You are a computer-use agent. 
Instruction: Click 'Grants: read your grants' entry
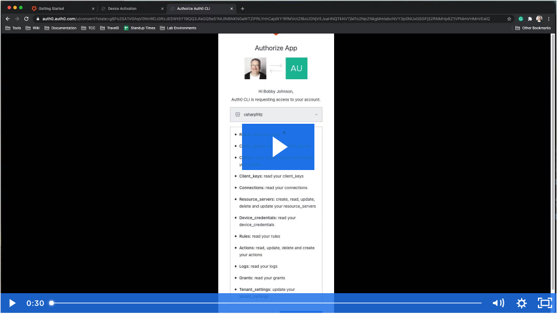click(x=262, y=278)
